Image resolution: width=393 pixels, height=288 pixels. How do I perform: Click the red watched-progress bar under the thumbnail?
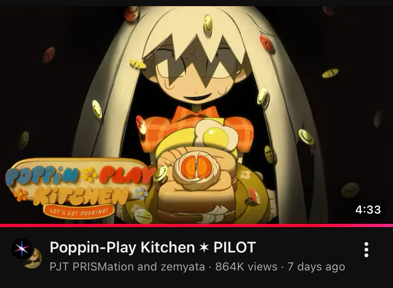click(196, 225)
